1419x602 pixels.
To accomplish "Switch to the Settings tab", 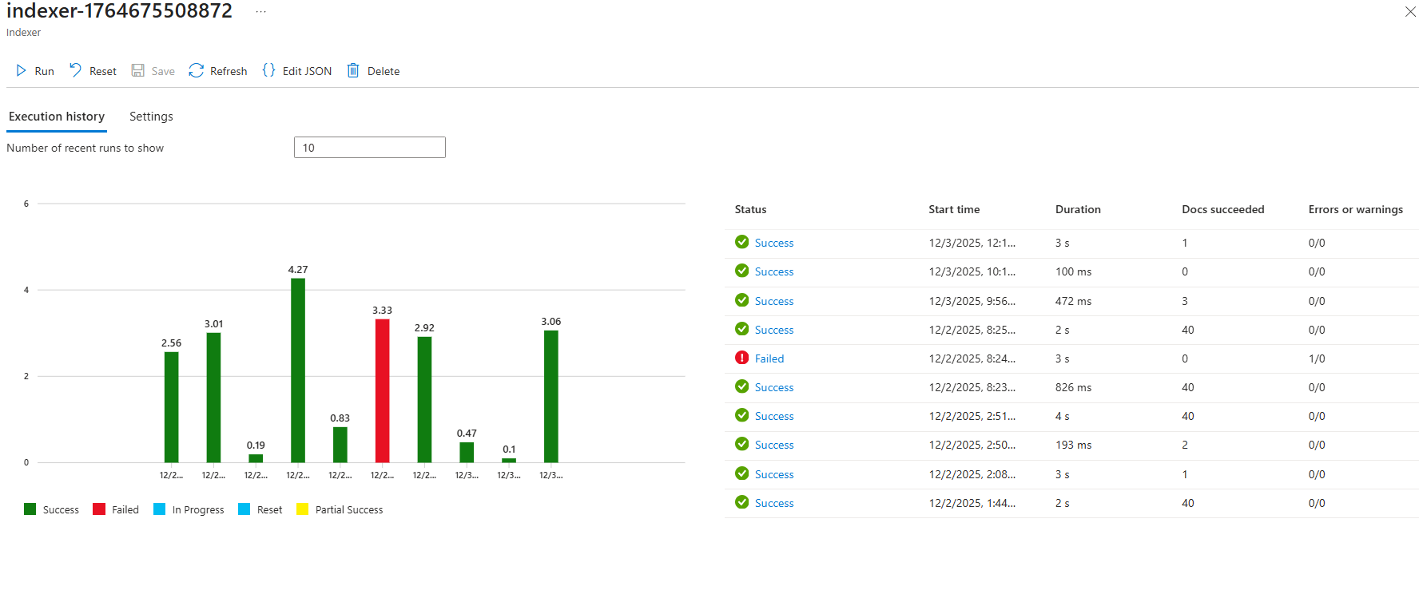I will (151, 117).
